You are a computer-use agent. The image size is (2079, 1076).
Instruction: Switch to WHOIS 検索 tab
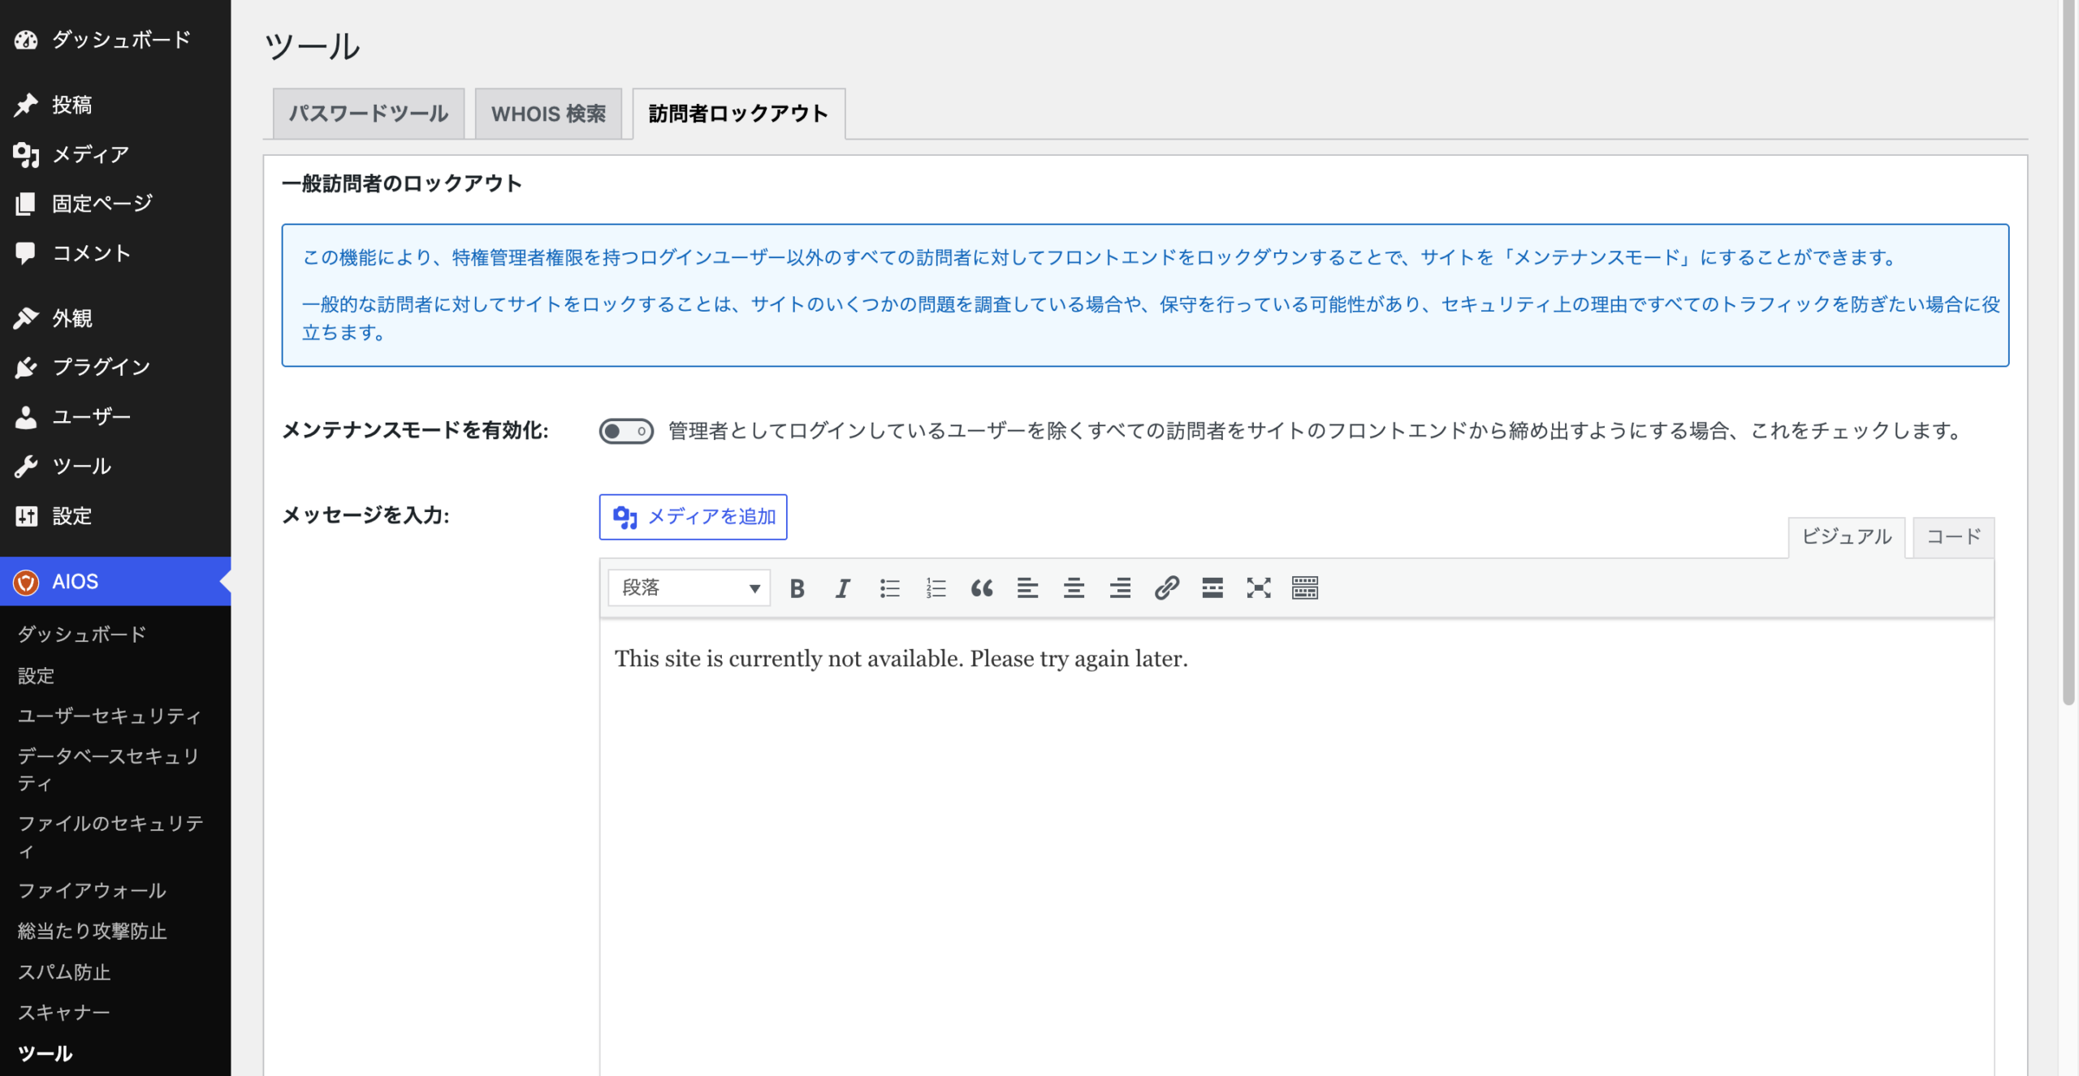click(x=548, y=114)
